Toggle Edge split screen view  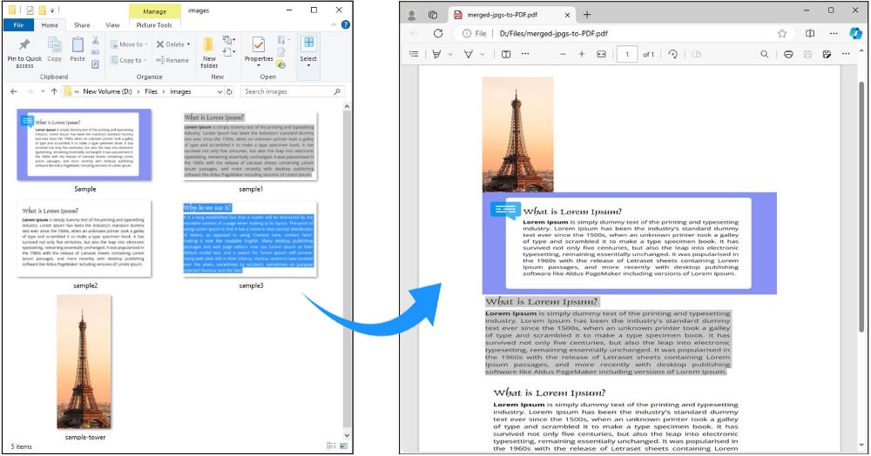810,33
